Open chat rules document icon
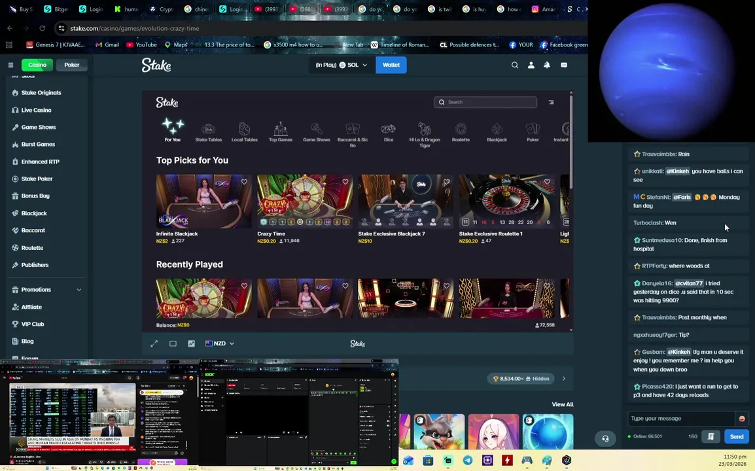The width and height of the screenshot is (755, 471). point(711,436)
